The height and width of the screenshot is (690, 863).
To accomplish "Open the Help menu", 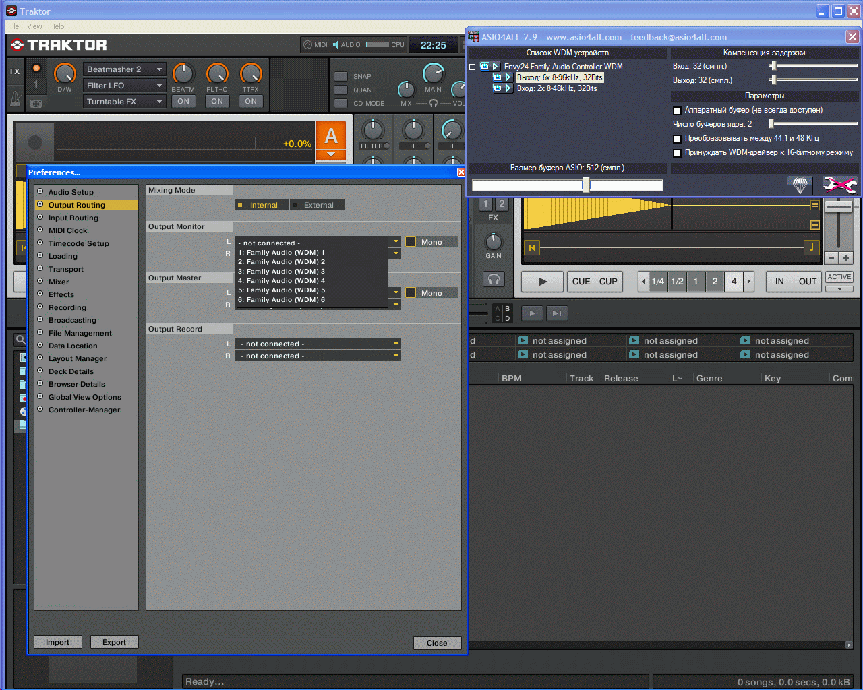I will click(x=57, y=26).
